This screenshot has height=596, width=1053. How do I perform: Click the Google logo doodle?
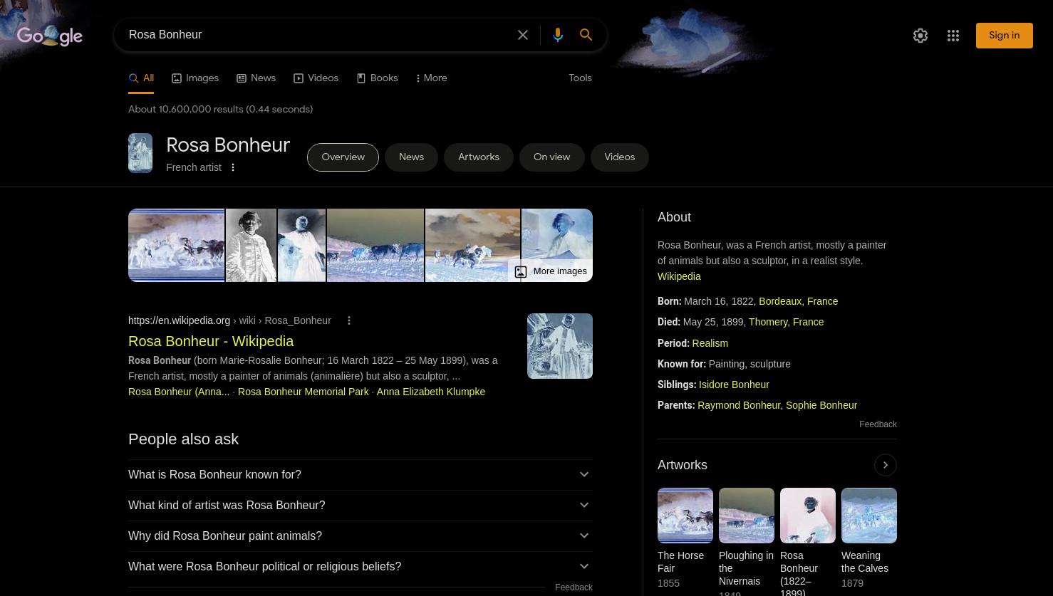50,36
